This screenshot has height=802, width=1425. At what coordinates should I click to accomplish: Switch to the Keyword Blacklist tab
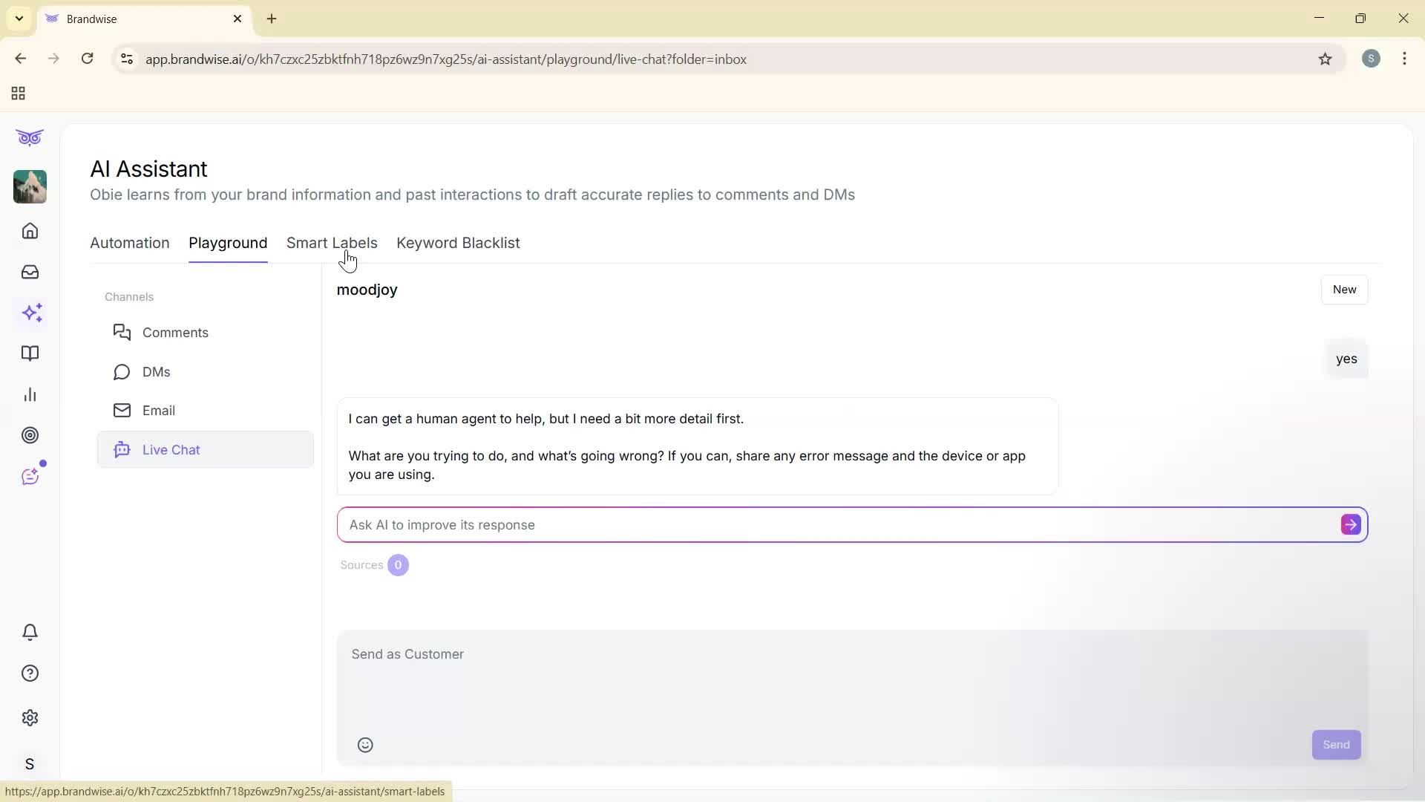click(x=458, y=243)
